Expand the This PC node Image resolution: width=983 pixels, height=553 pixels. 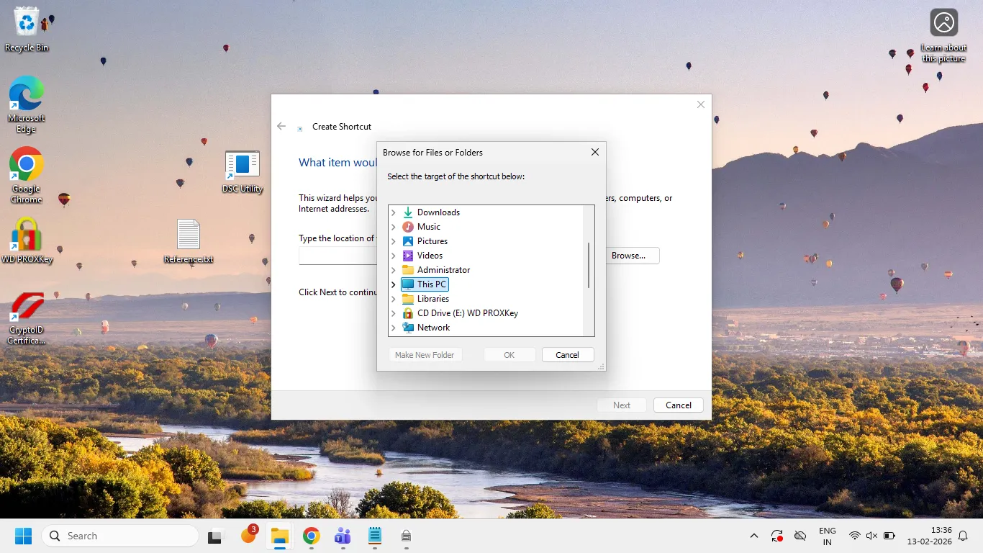pos(394,284)
